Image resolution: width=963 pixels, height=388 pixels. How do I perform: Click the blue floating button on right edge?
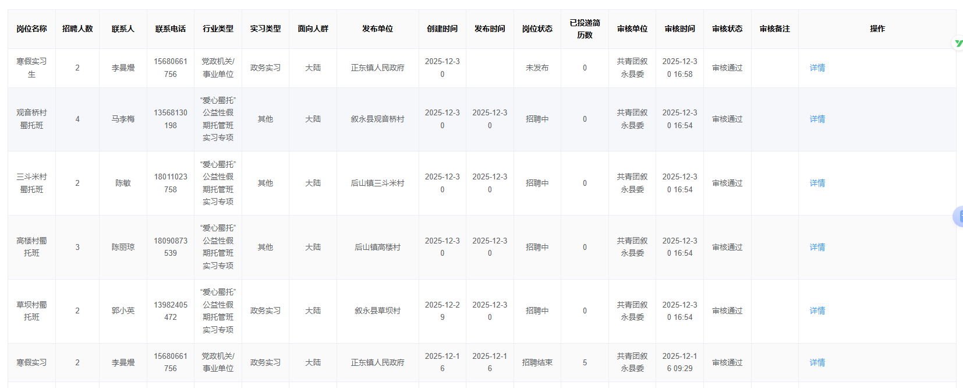pos(958,216)
